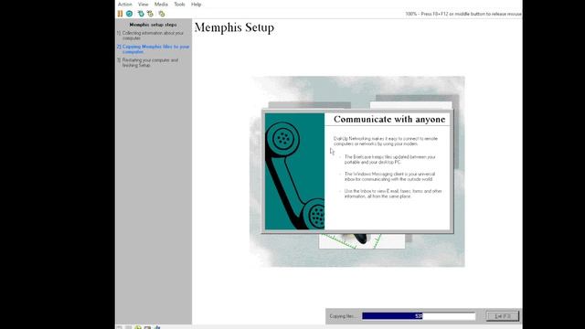Click the 'Use the Inbox' bullet text
The image size is (585, 329).
pyautogui.click(x=393, y=194)
